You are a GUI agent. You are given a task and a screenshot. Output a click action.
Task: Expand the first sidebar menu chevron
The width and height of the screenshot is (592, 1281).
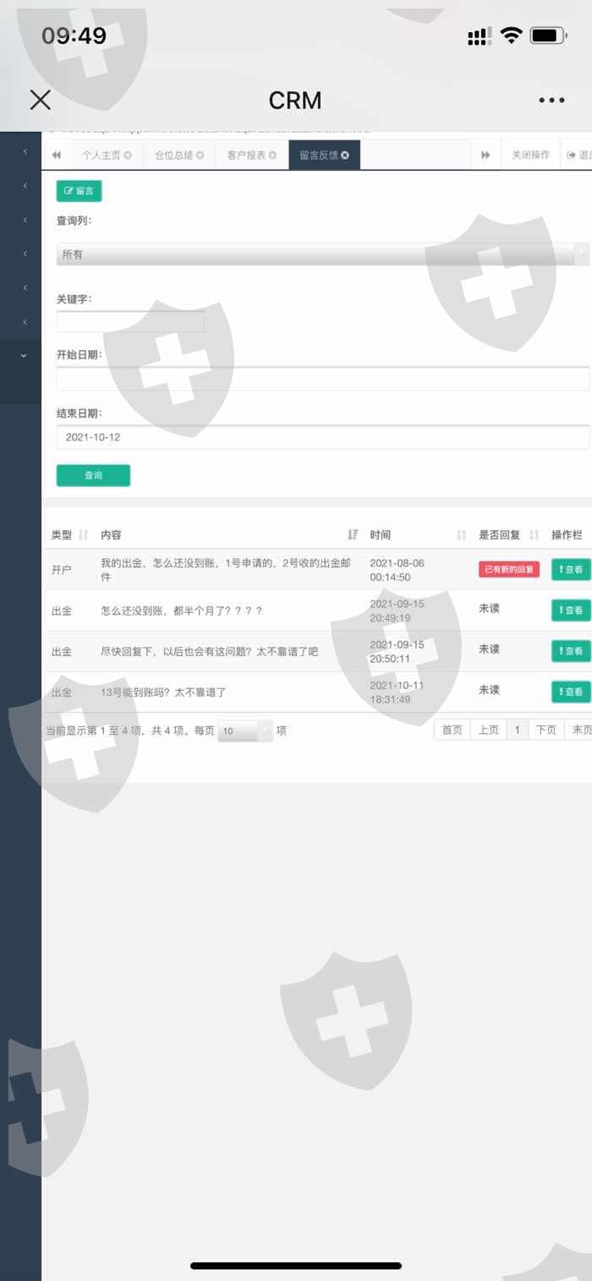25,151
